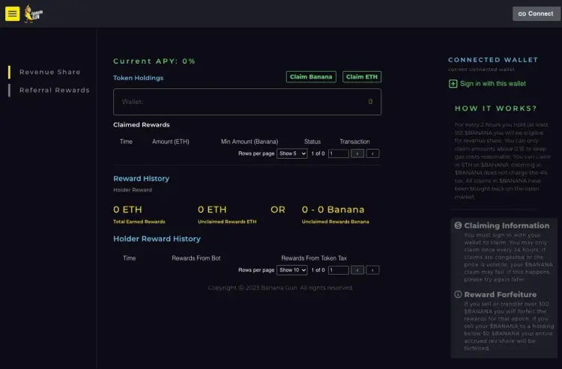Focus the Claimed Rewards page number field

(339, 153)
